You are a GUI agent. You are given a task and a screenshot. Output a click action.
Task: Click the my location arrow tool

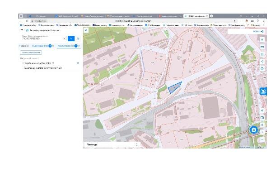(x=262, y=110)
